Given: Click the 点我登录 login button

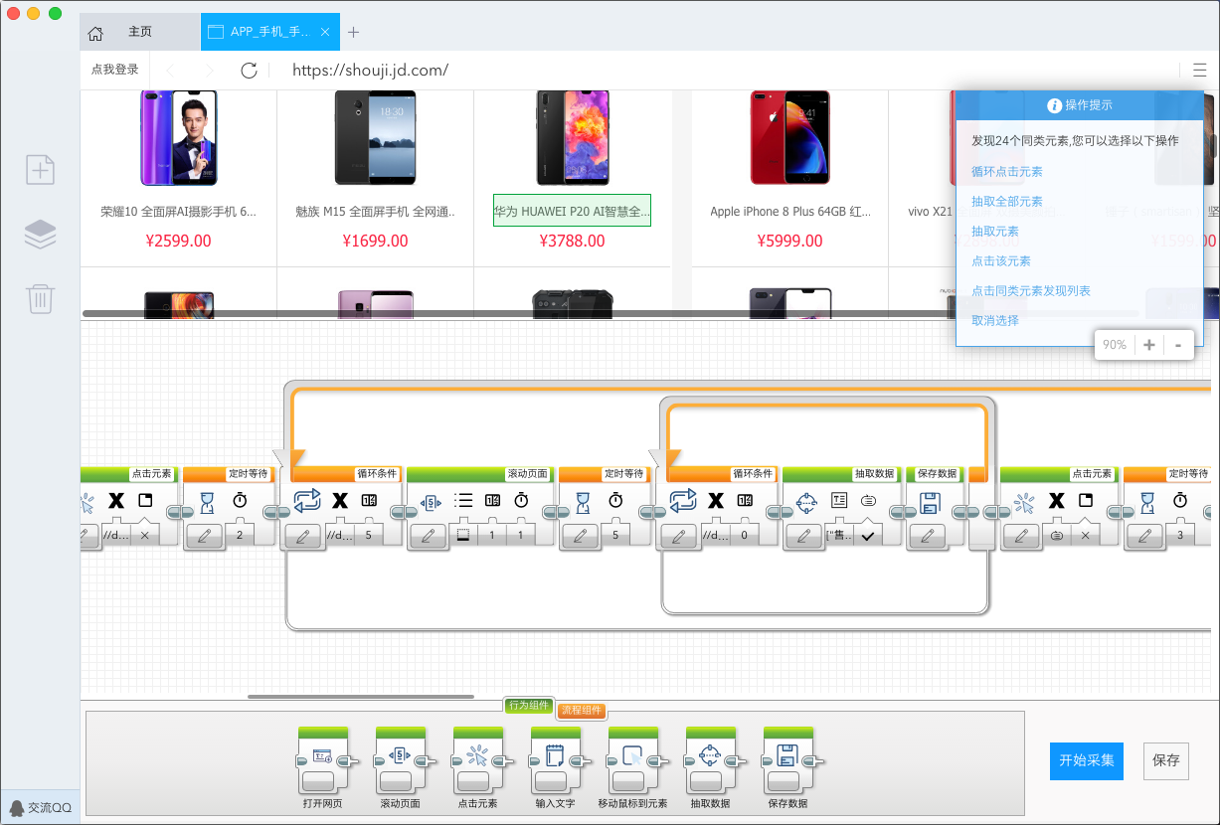Looking at the screenshot, I should (x=115, y=70).
